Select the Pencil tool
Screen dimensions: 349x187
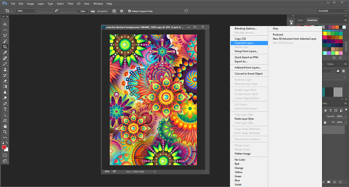pos(5,64)
